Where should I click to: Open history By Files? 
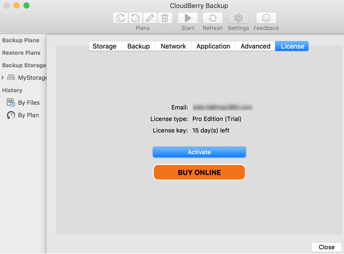(29, 102)
